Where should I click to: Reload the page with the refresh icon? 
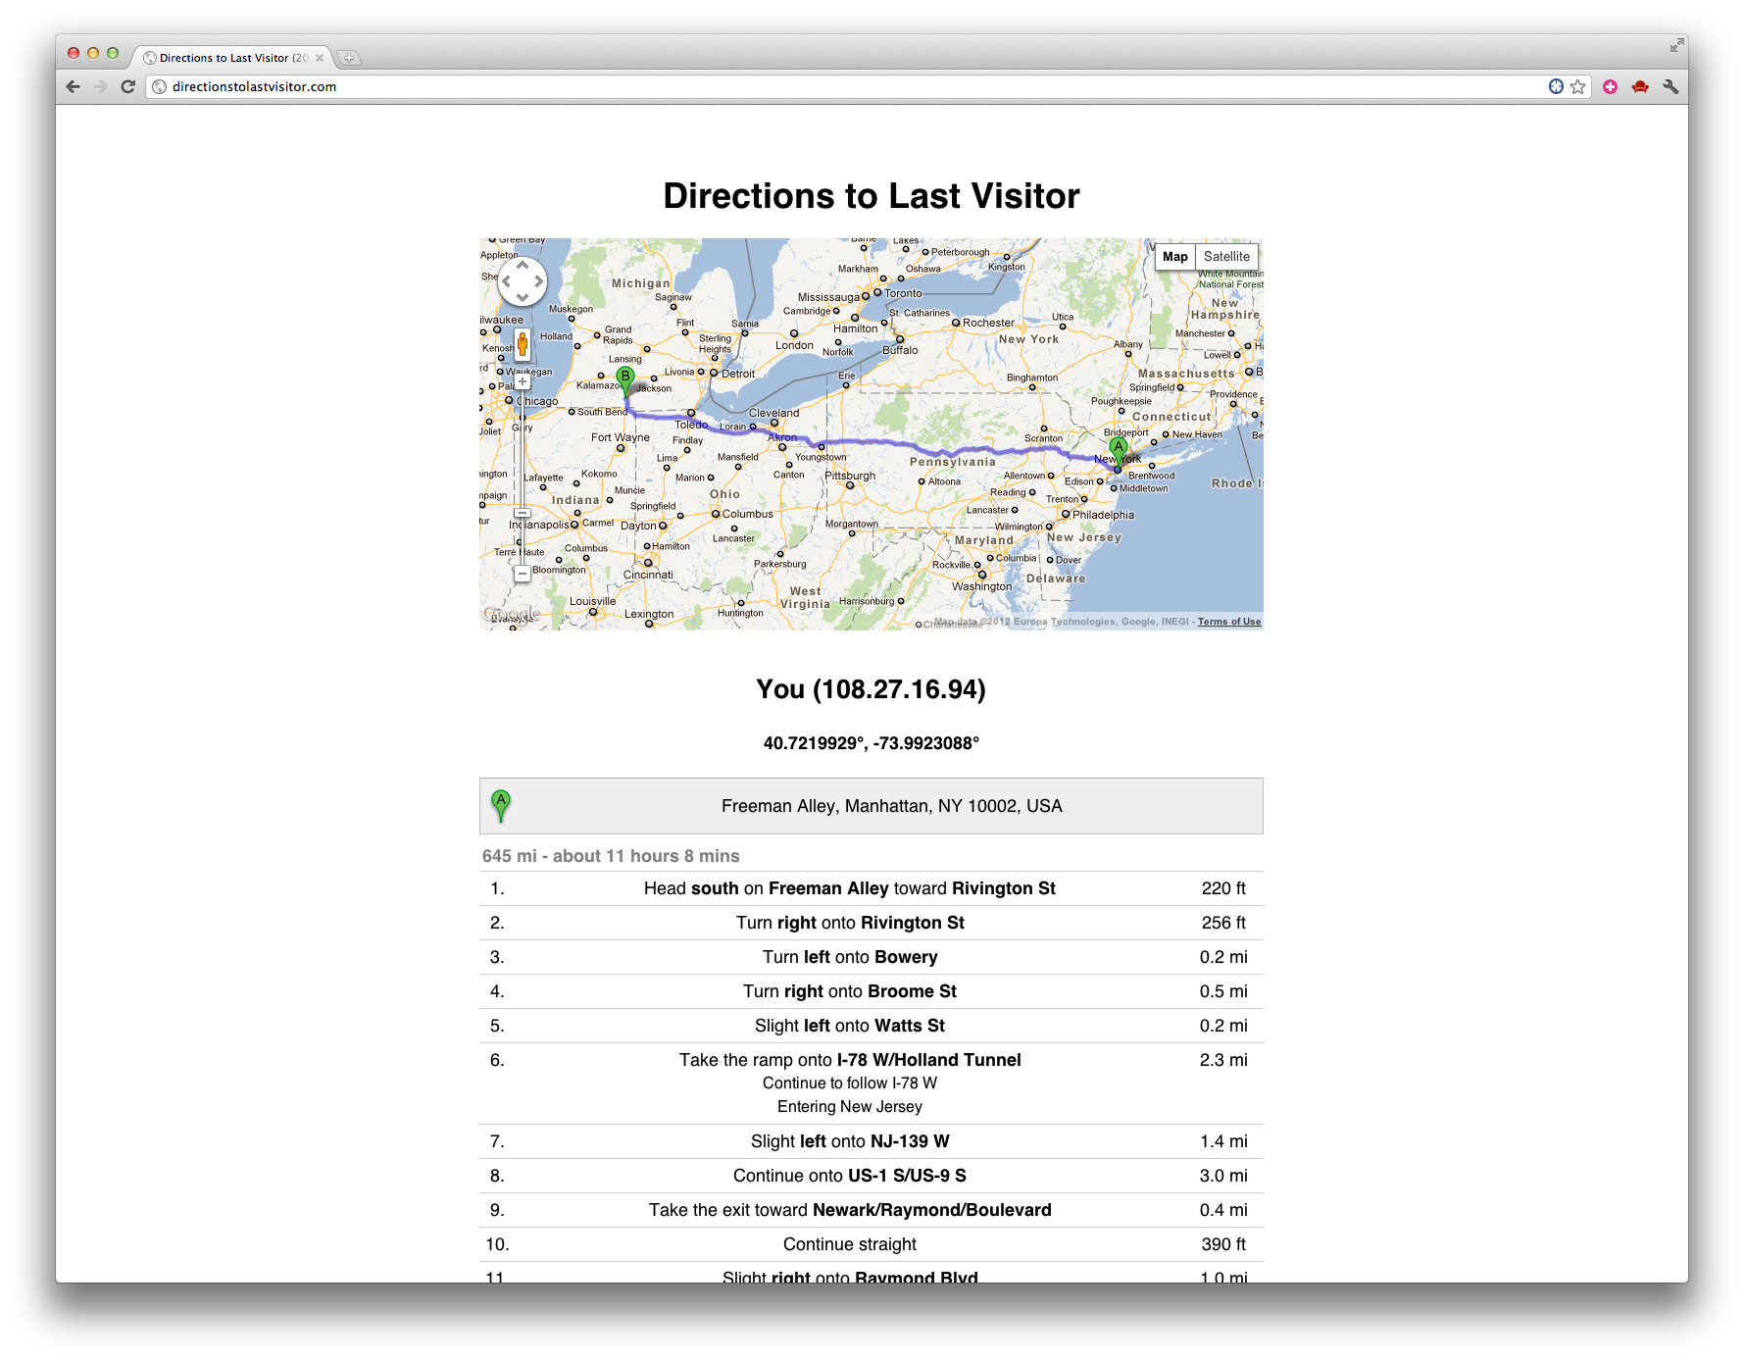click(x=127, y=86)
